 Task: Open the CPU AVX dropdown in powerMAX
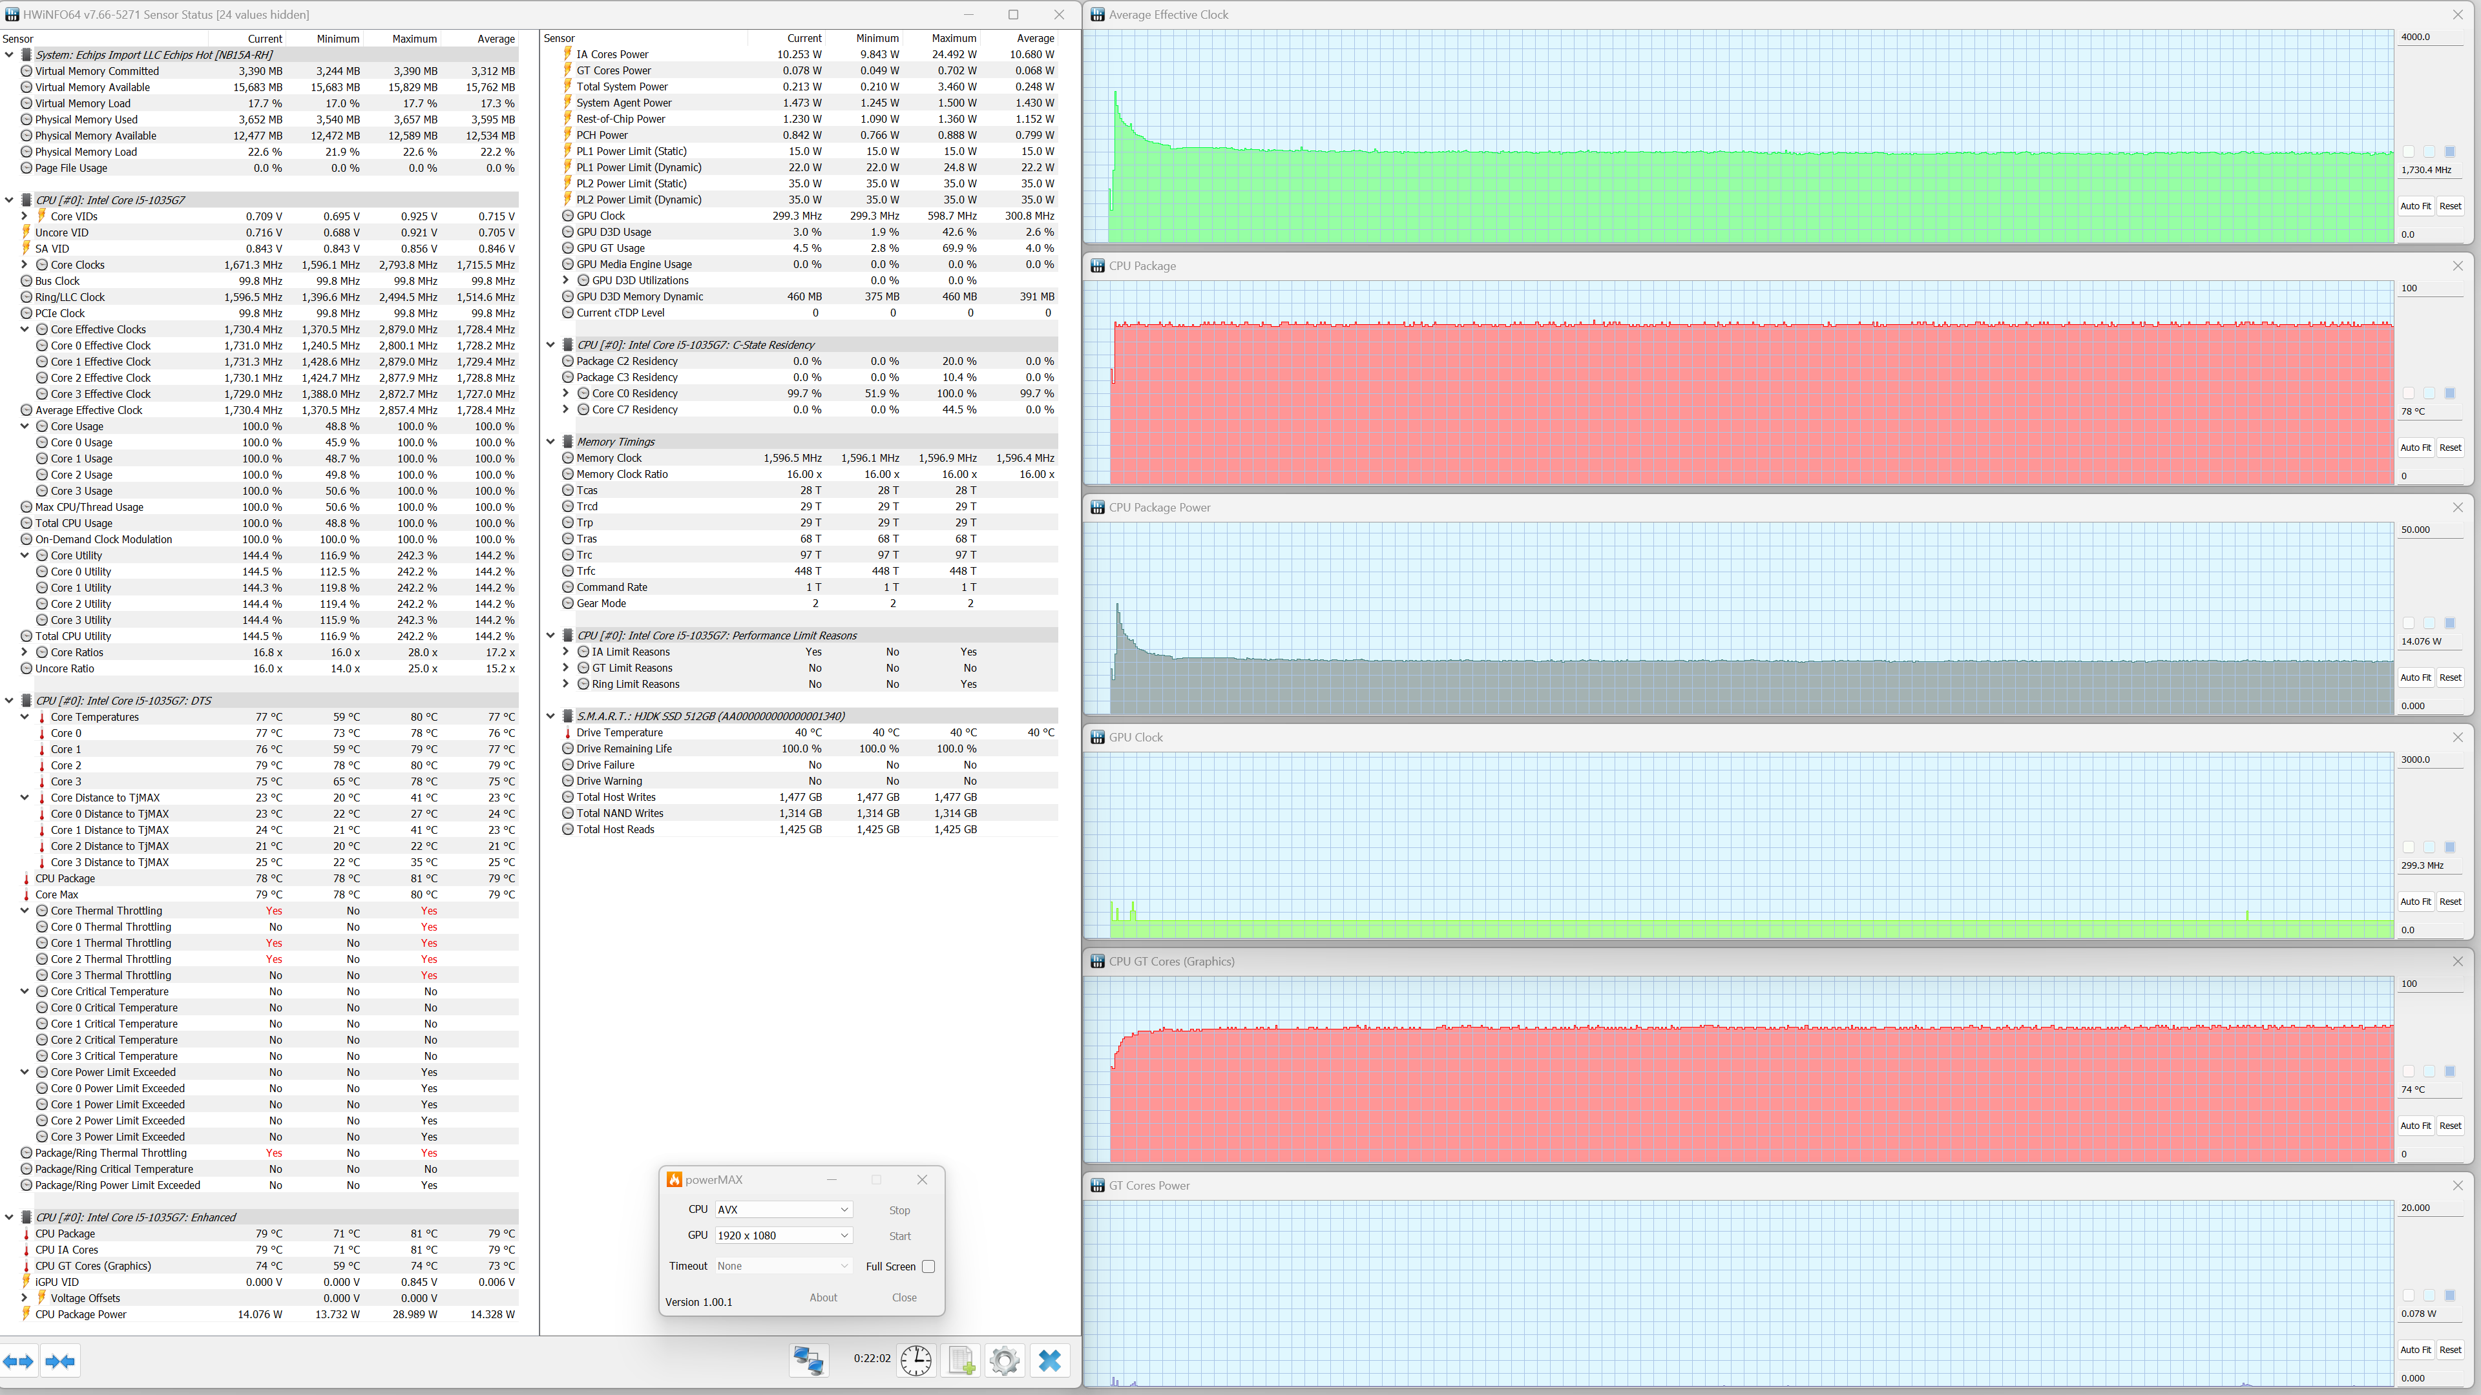pyautogui.click(x=783, y=1209)
